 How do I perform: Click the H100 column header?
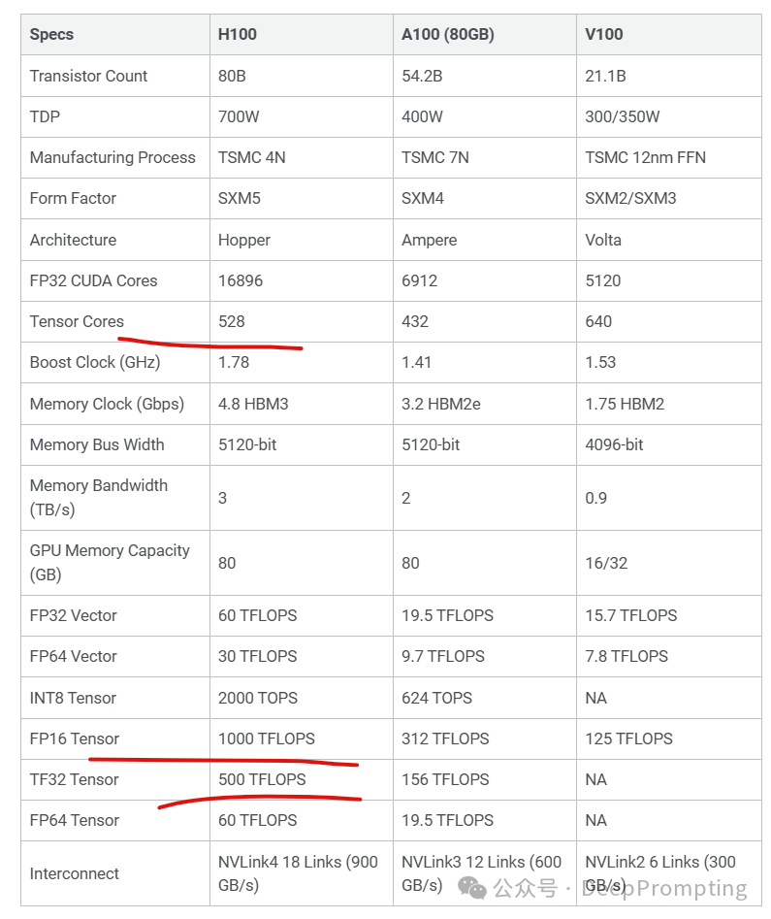[238, 35]
